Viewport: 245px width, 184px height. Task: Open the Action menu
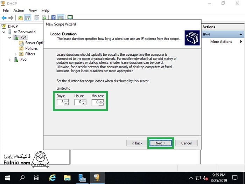(x=19, y=10)
